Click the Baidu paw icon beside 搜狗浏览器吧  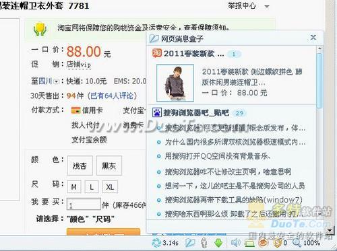[x=157, y=112]
